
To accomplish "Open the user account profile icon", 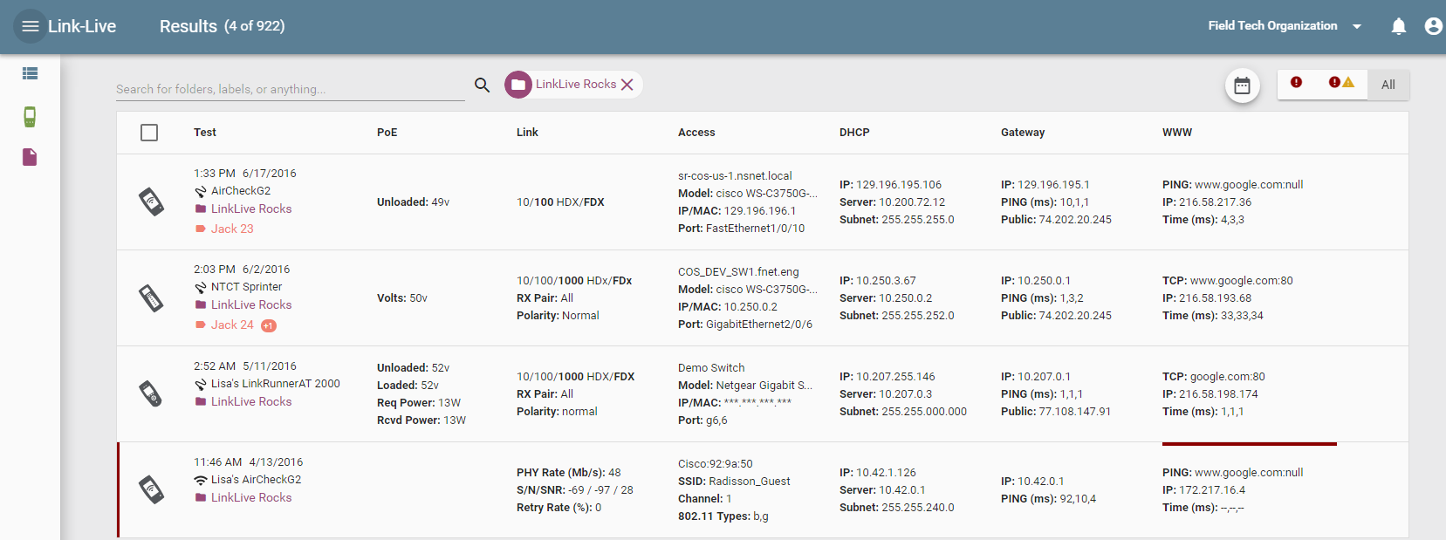I will pos(1433,26).
